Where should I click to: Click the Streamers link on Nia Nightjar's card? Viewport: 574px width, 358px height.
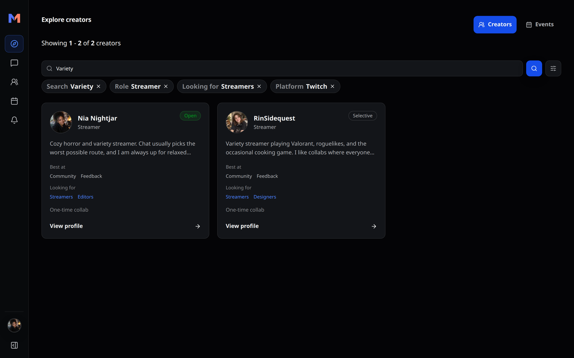[61, 197]
